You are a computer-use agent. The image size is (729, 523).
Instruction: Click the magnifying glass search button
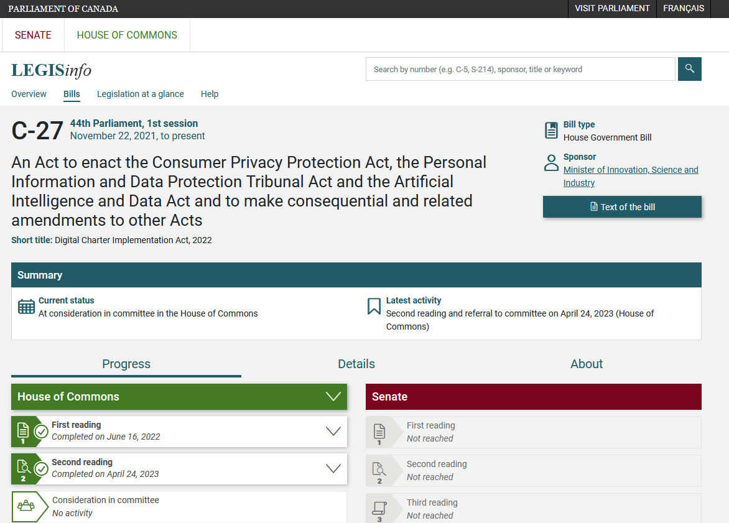click(x=689, y=69)
